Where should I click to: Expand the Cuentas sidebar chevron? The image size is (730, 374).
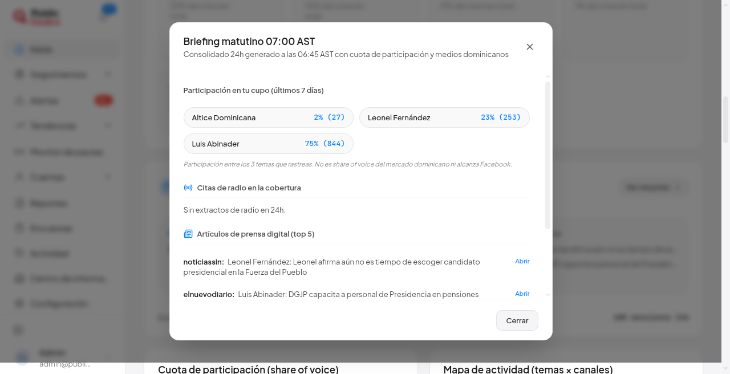tap(108, 177)
